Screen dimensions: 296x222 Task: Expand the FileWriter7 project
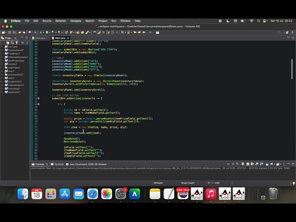pyautogui.click(x=2, y=54)
